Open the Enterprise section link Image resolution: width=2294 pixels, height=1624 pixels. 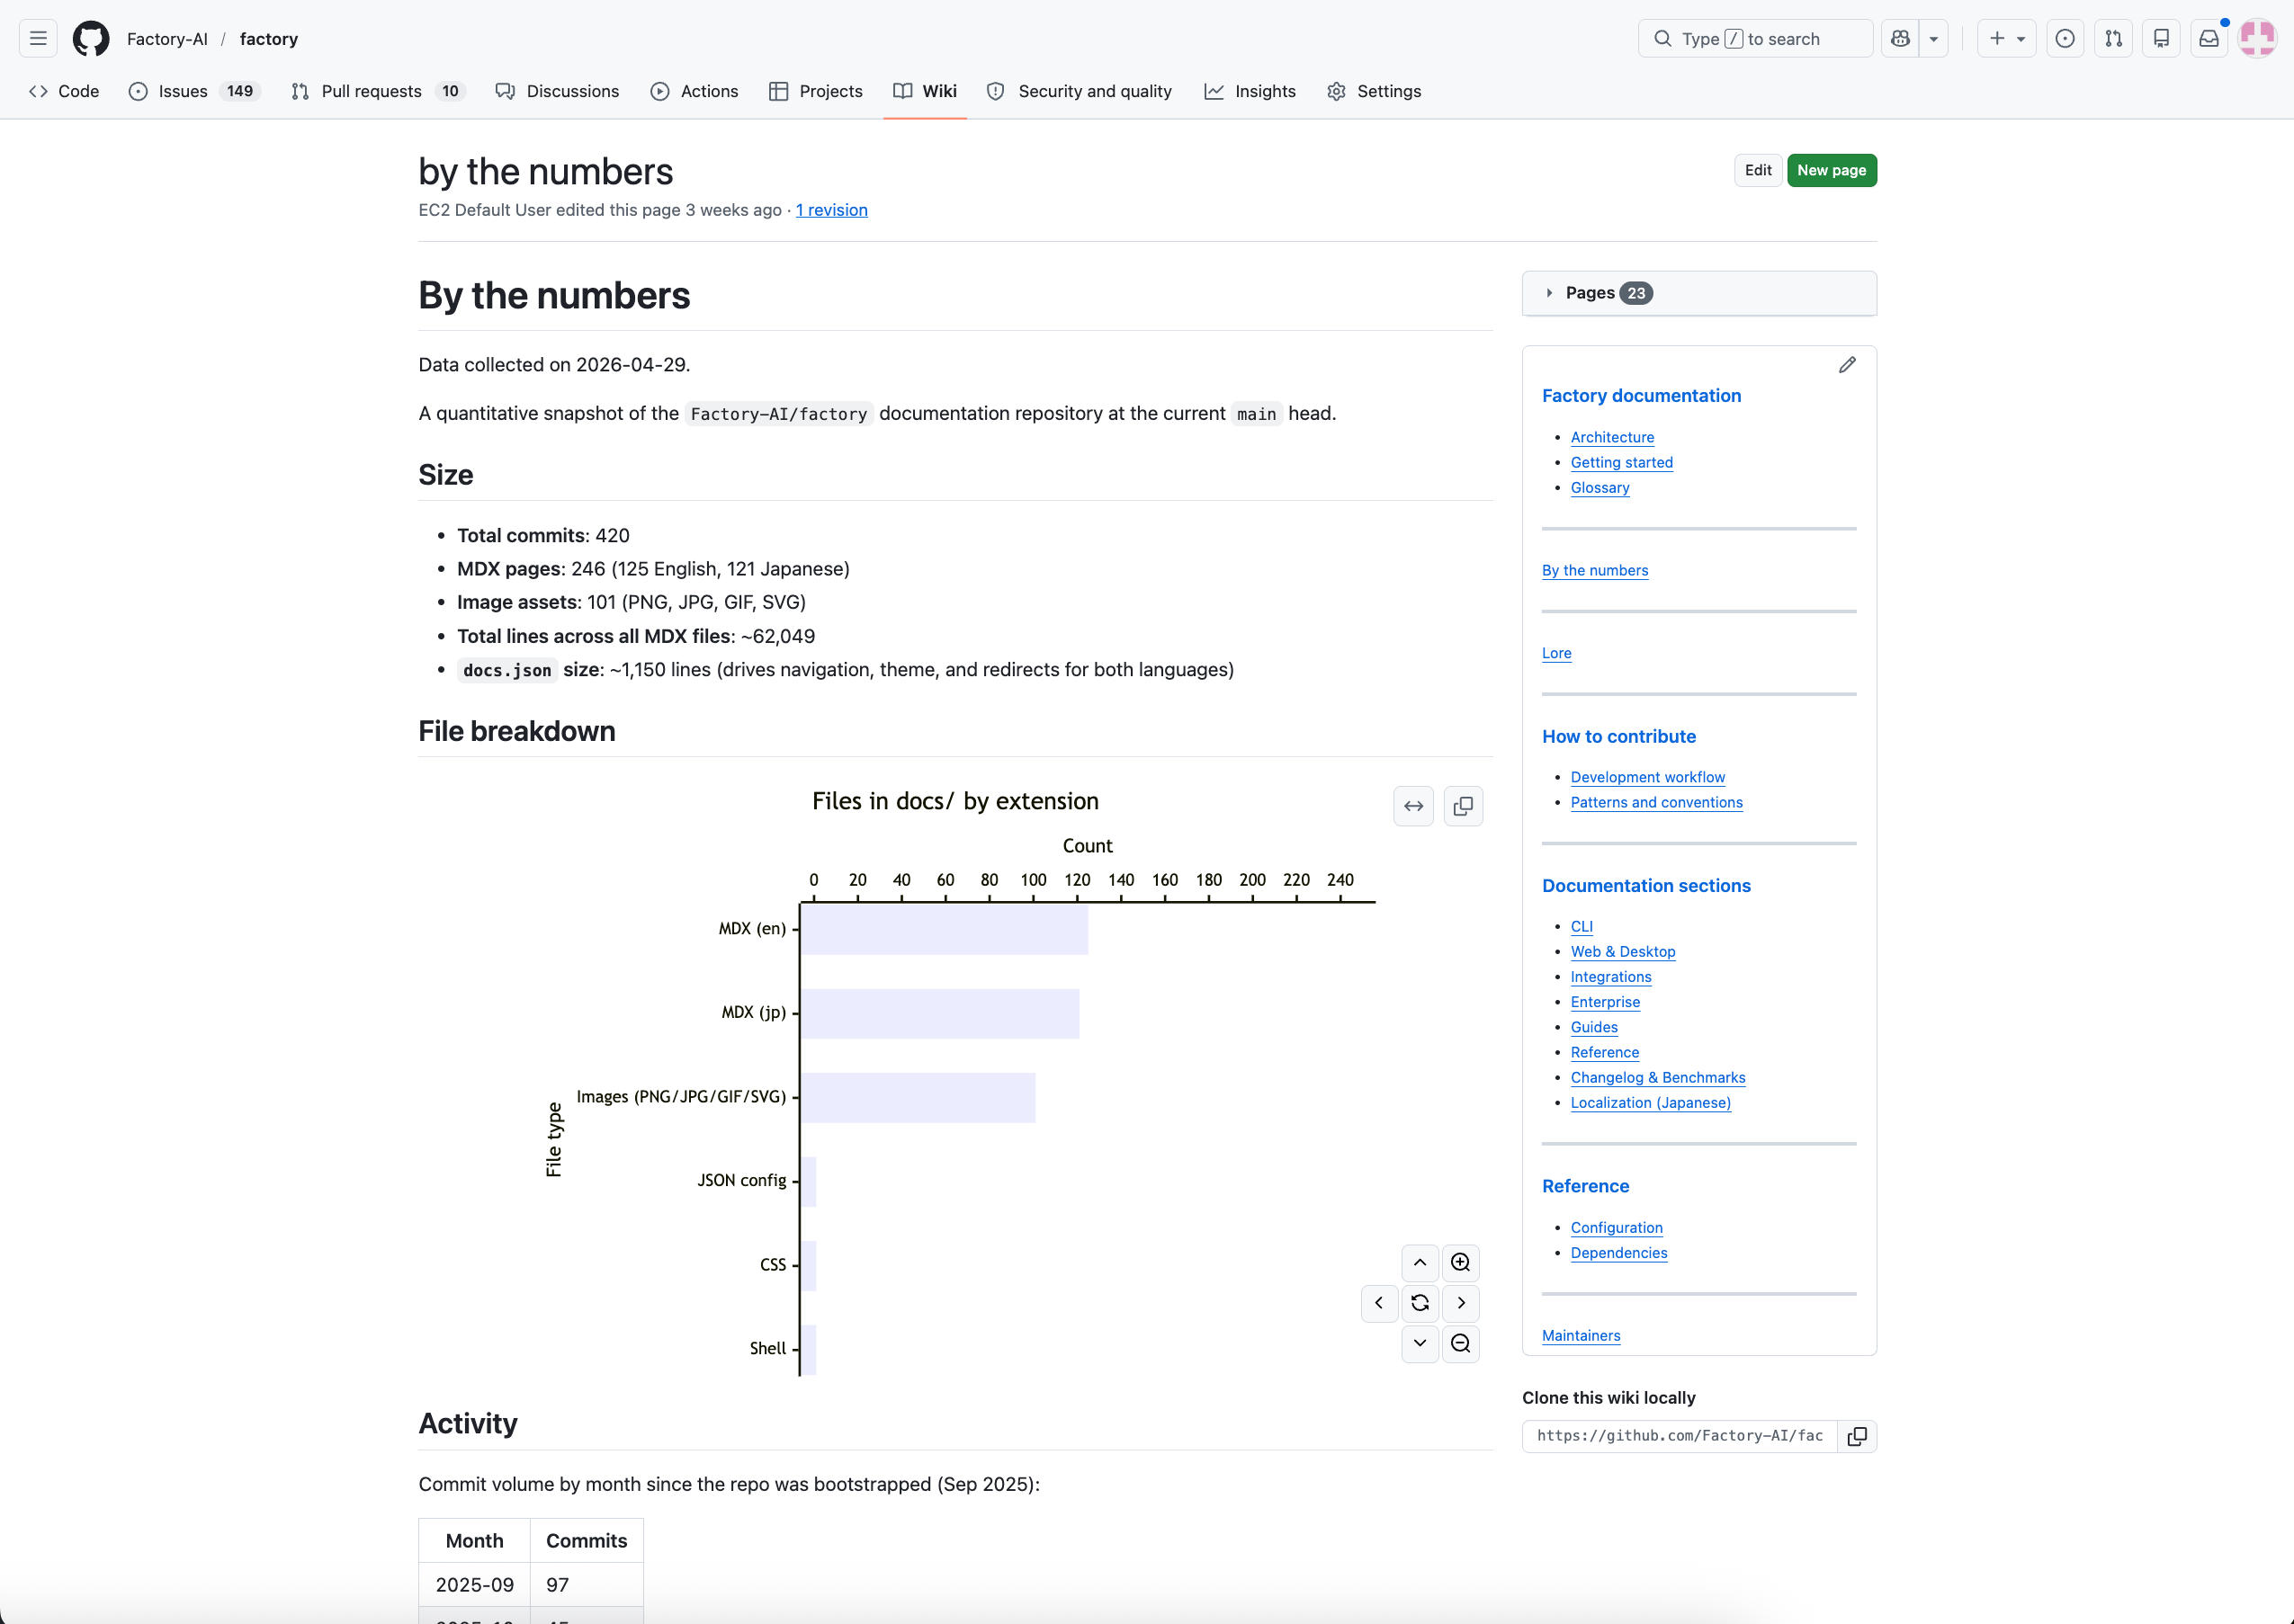click(1605, 1002)
